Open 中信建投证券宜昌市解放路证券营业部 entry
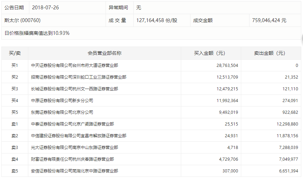Screen dimensions: 303x180 click(x=79, y=136)
